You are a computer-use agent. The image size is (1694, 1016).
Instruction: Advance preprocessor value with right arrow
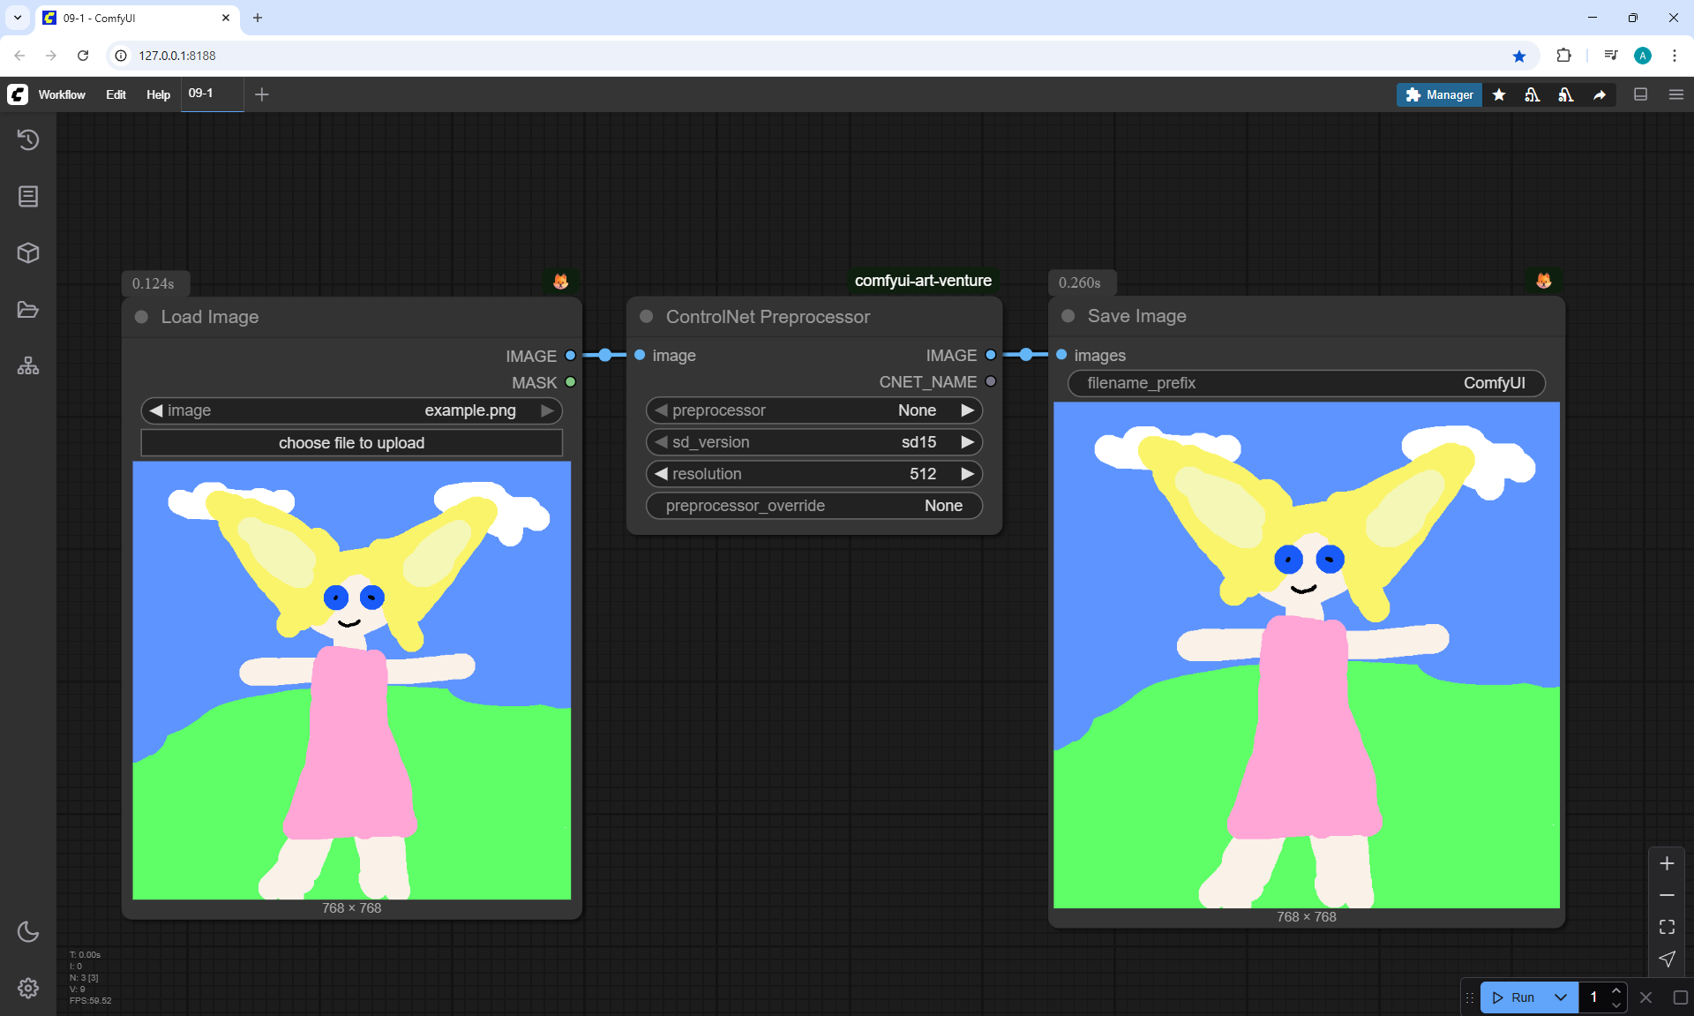968,410
